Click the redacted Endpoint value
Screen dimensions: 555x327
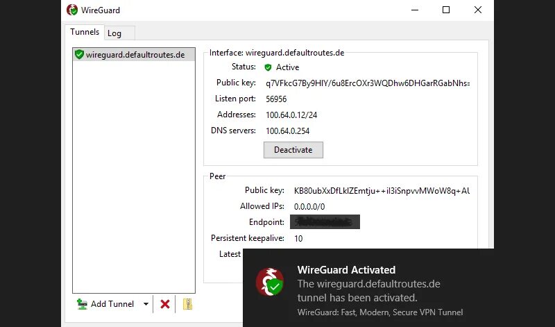(x=325, y=222)
